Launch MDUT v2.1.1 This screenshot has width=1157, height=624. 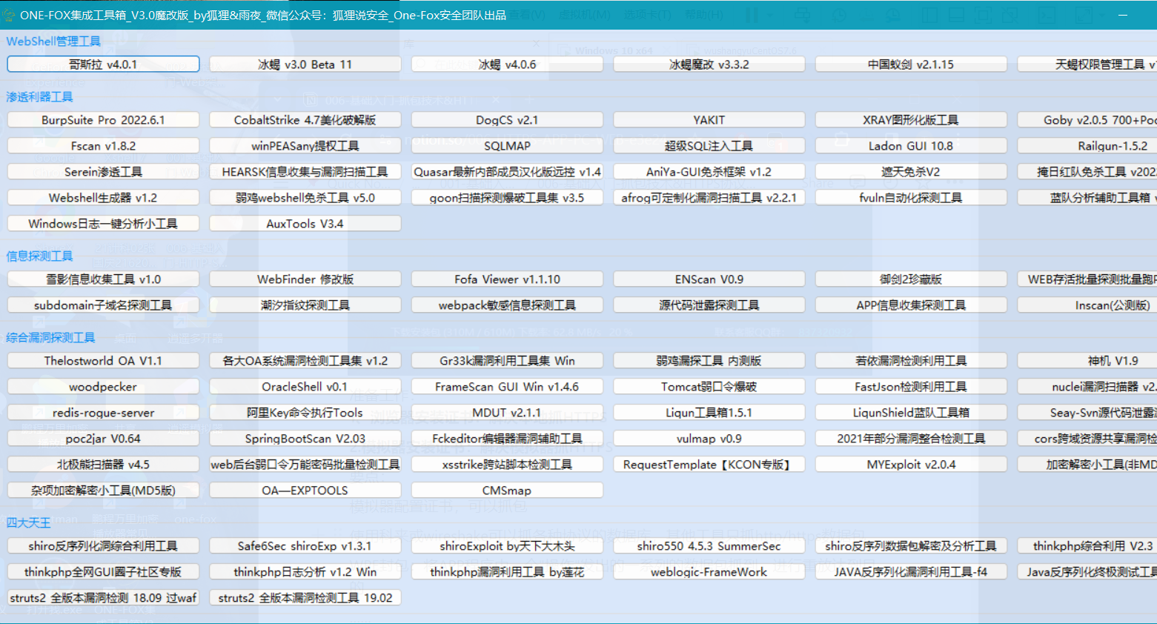[507, 413]
